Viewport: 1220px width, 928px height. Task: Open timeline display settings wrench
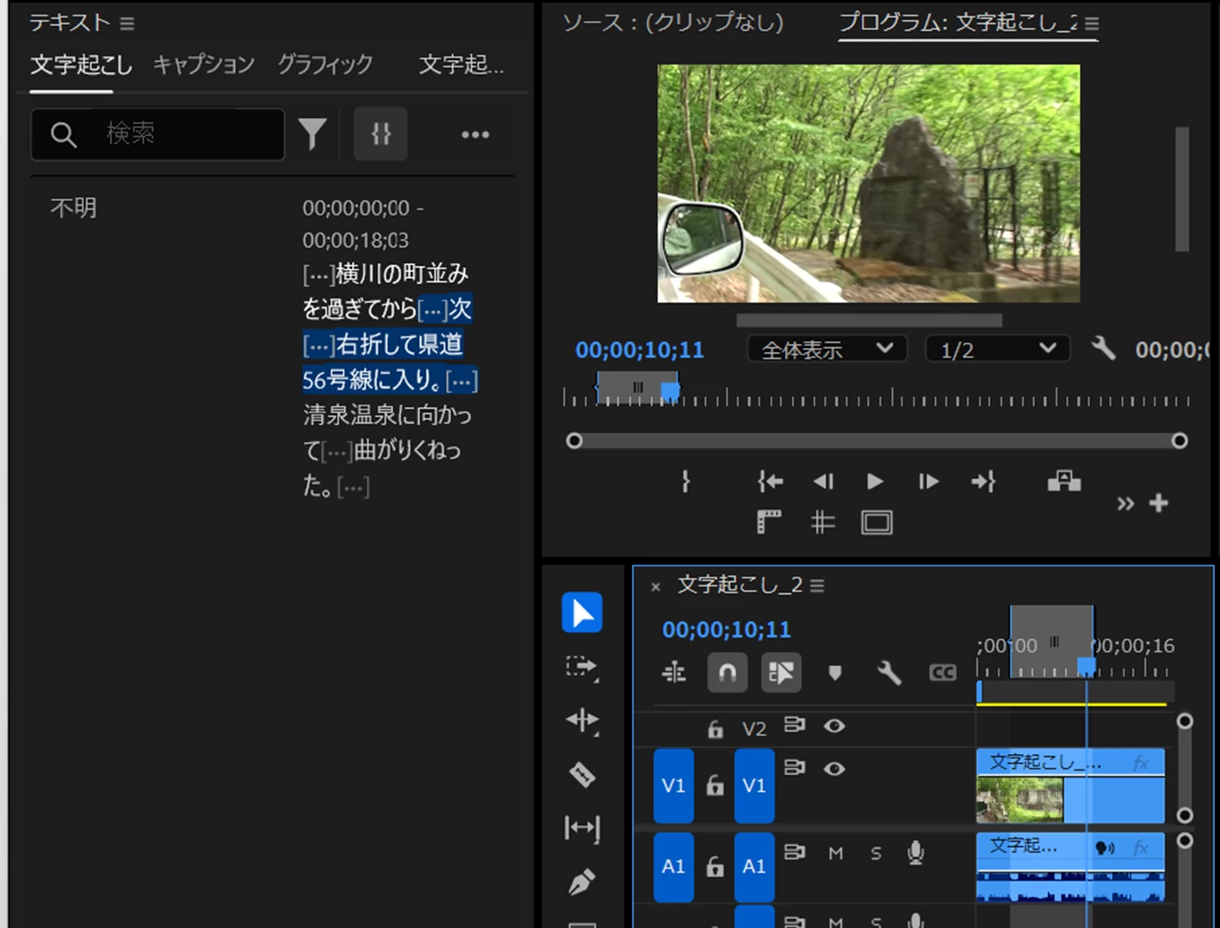pos(889,672)
